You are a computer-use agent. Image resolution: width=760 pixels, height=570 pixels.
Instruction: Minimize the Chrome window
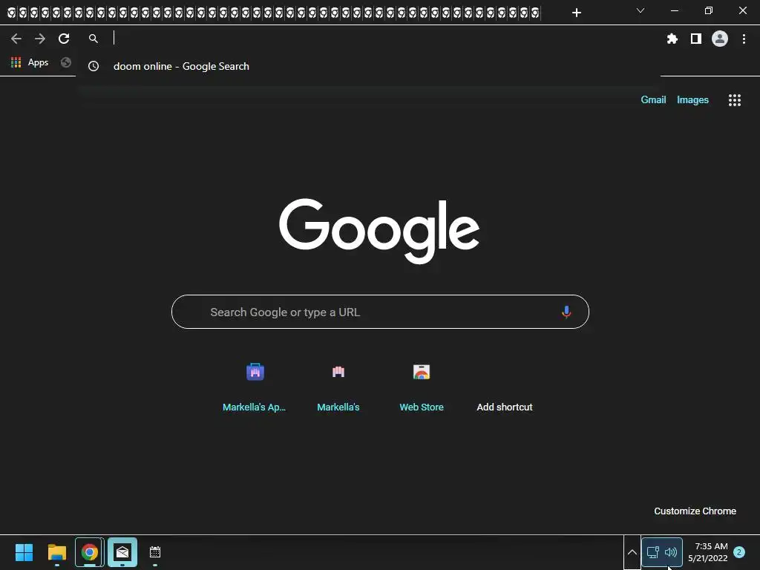674,10
